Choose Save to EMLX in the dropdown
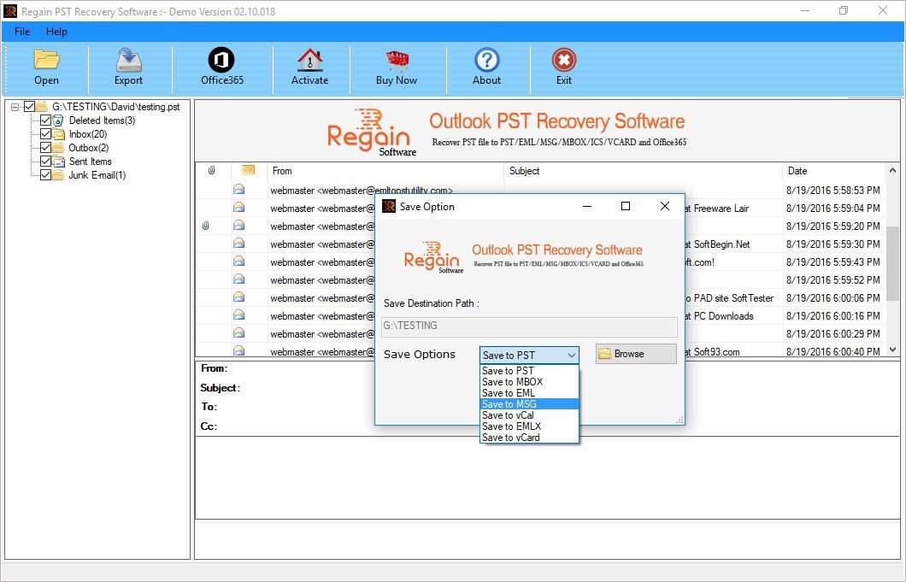The height and width of the screenshot is (582, 906). coord(529,426)
